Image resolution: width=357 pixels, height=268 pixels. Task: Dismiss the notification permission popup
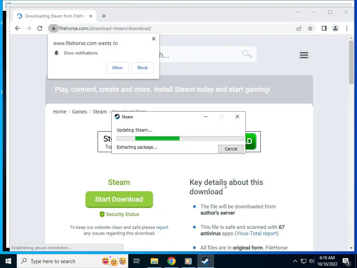154,39
